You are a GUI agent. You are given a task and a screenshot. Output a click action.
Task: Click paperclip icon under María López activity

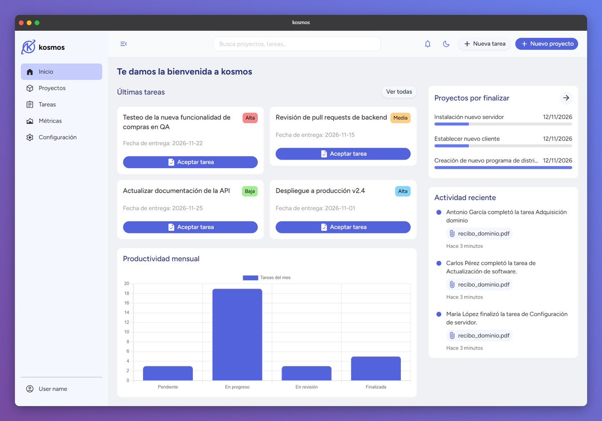tap(452, 336)
